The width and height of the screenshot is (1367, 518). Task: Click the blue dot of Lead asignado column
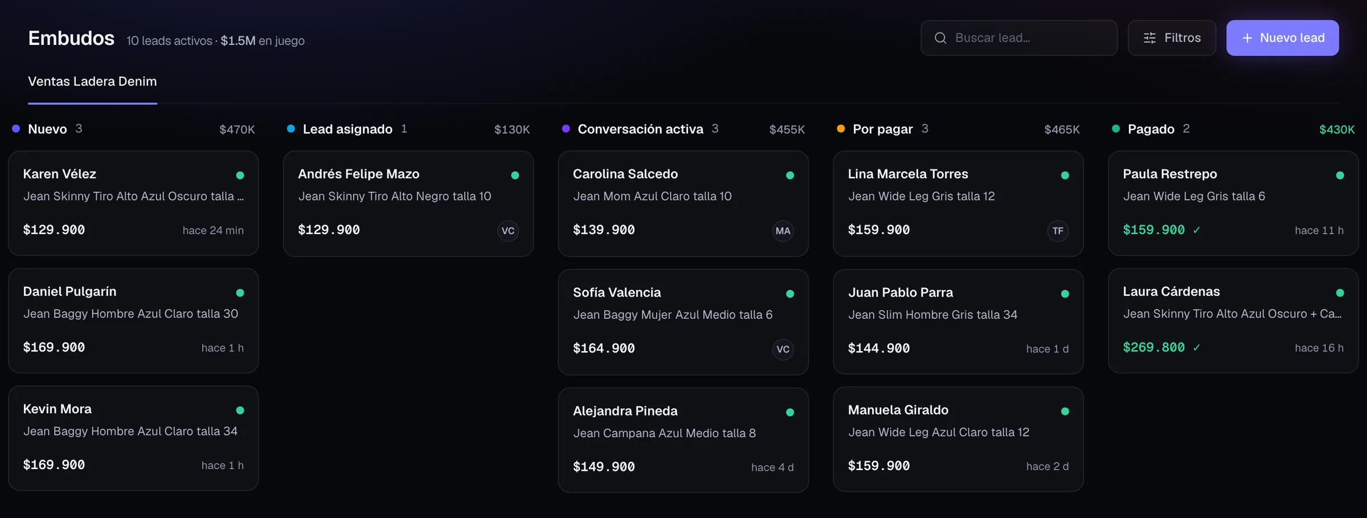click(x=290, y=129)
